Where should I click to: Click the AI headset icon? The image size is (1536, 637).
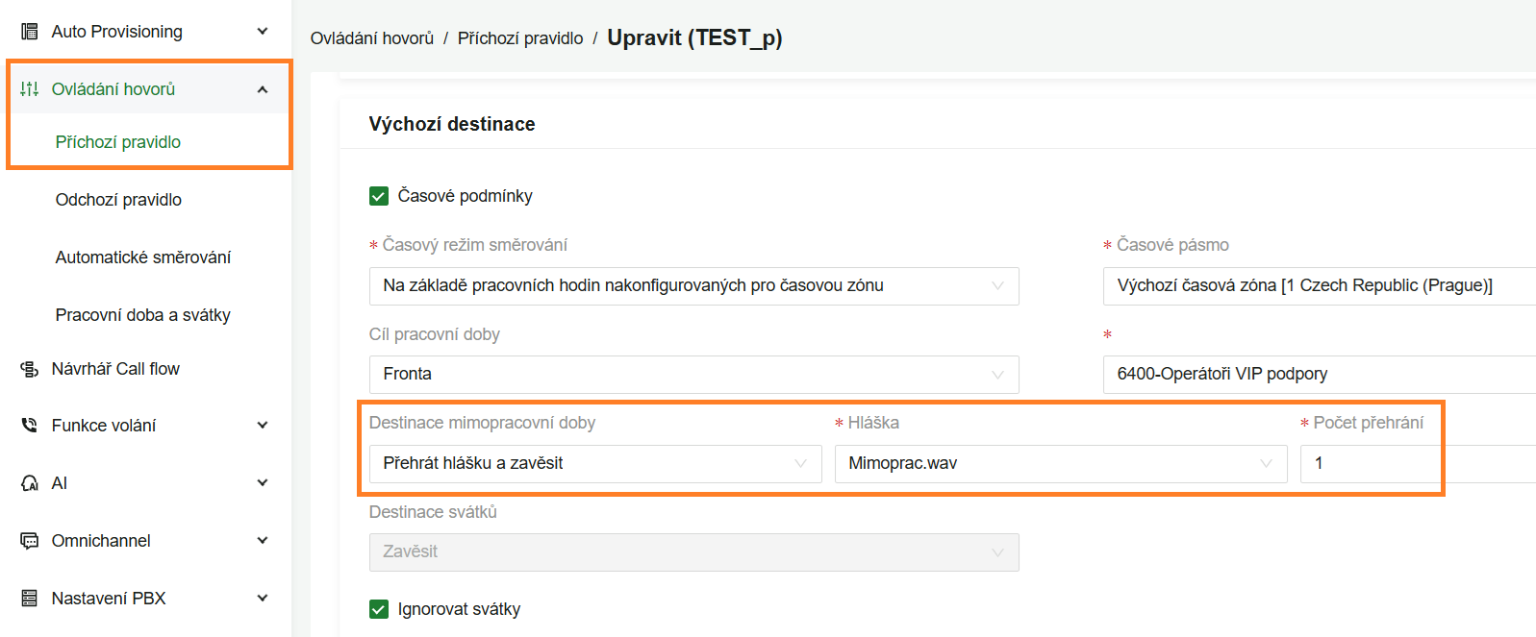(30, 483)
